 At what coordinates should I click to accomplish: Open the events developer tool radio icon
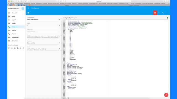[x=15, y=48]
